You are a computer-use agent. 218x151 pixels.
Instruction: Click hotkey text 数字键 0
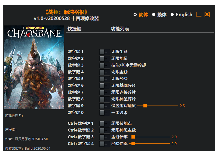[x=75, y=113]
